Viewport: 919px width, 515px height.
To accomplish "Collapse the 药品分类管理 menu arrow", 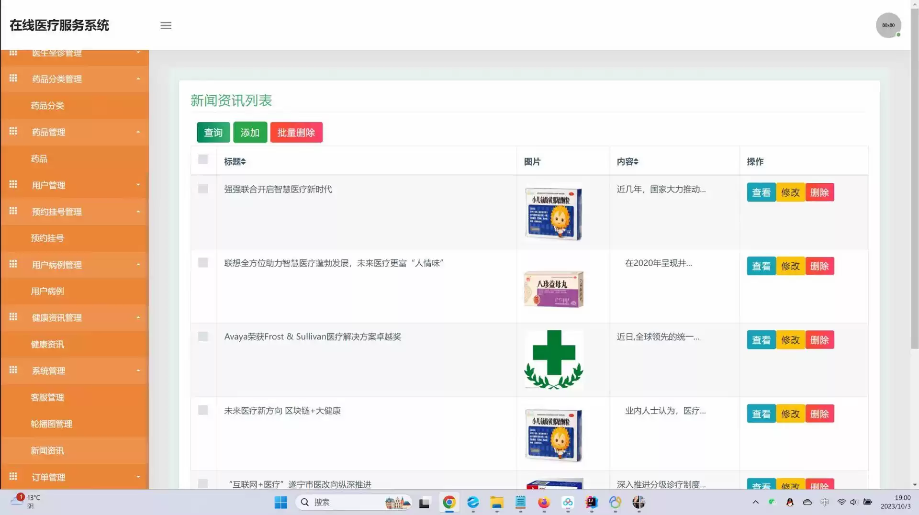I will click(138, 78).
